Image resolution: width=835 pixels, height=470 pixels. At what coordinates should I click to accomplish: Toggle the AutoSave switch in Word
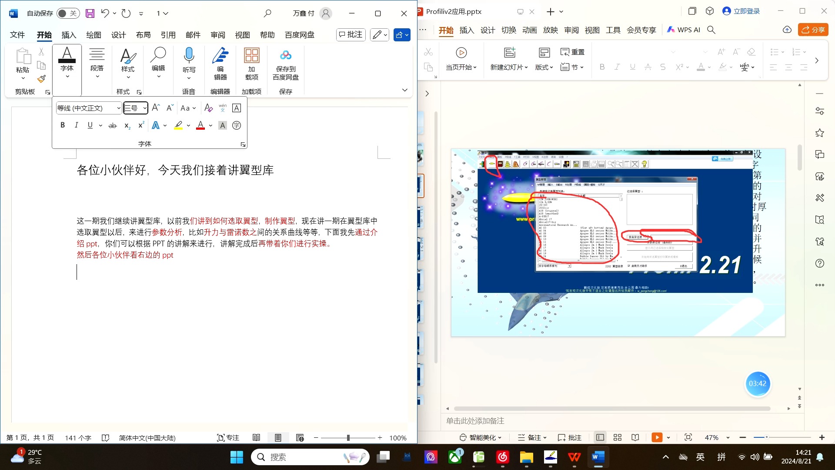(68, 13)
